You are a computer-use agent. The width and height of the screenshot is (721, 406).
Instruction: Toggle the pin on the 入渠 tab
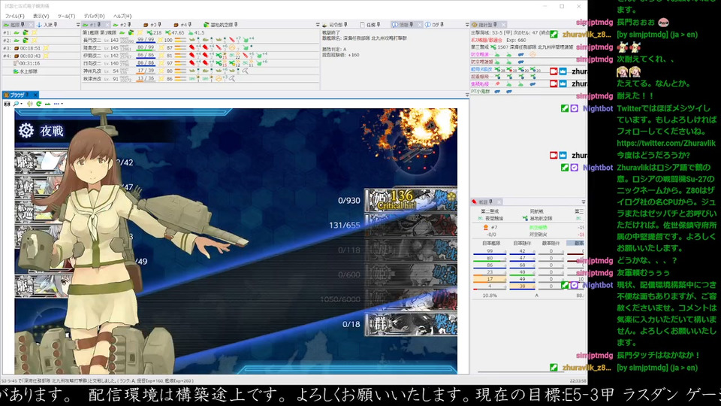click(x=56, y=25)
